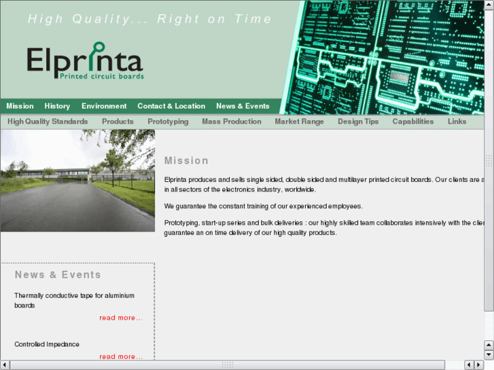This screenshot has height=370, width=494.
Task: Click 'Thermally conductive tape for aluminium boards' headline
Action: pyautogui.click(x=74, y=300)
